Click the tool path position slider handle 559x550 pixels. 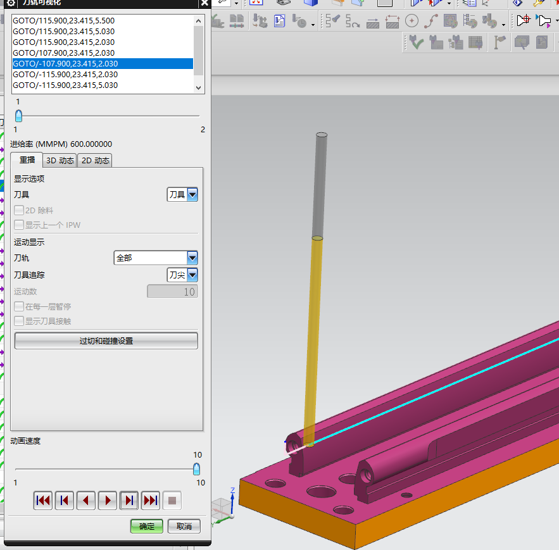pos(18,116)
